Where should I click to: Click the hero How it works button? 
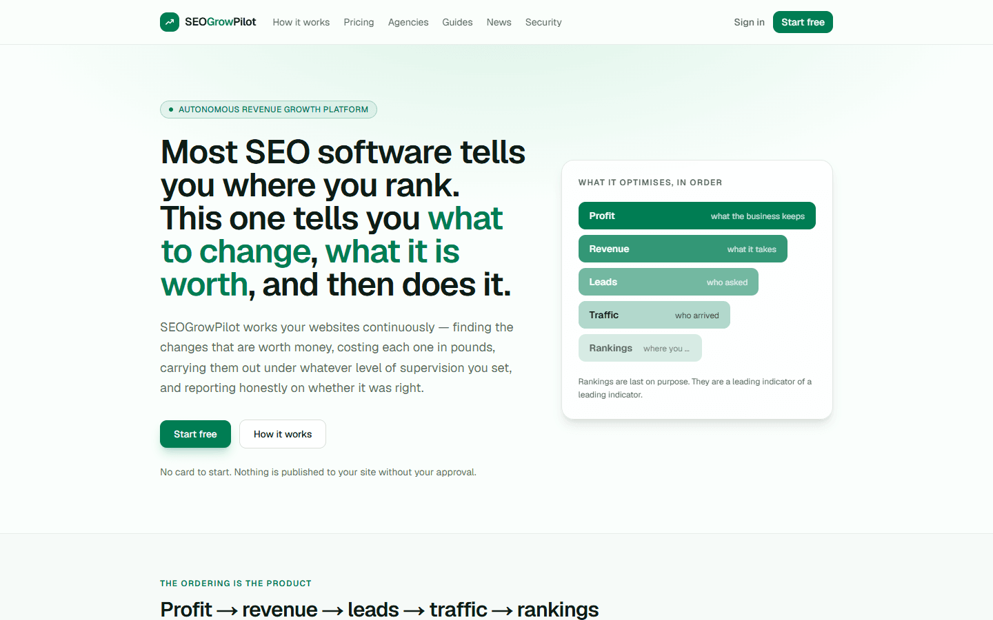point(283,434)
